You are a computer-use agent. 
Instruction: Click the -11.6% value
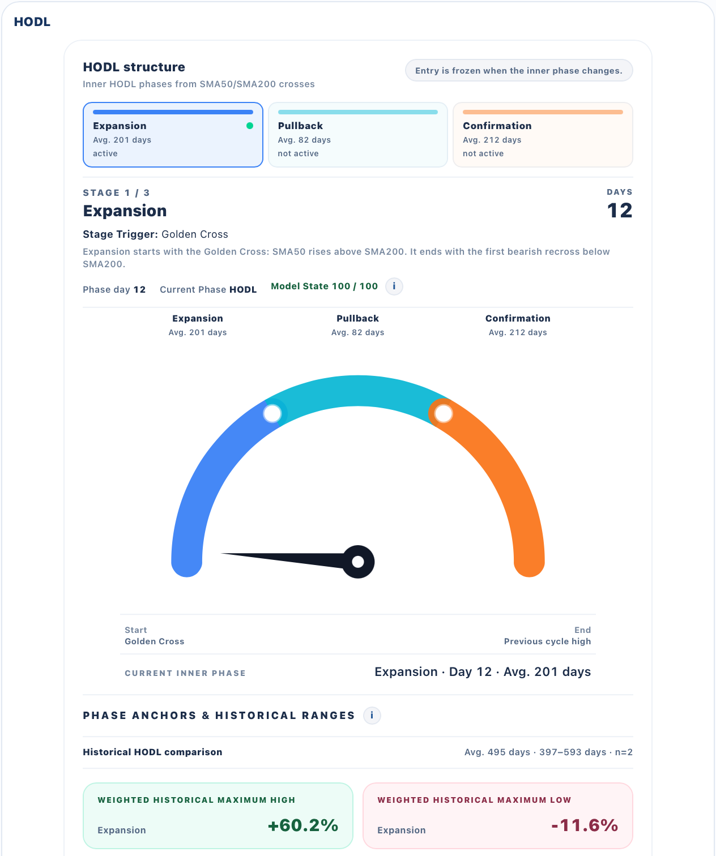(x=585, y=825)
